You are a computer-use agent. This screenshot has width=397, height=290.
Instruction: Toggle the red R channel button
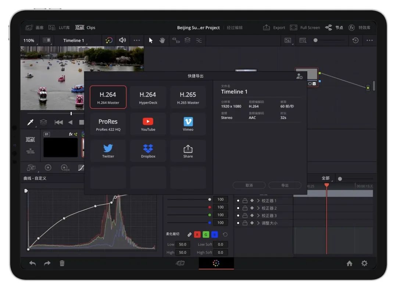pos(197,234)
